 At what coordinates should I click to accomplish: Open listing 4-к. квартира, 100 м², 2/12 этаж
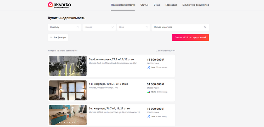point(108,84)
